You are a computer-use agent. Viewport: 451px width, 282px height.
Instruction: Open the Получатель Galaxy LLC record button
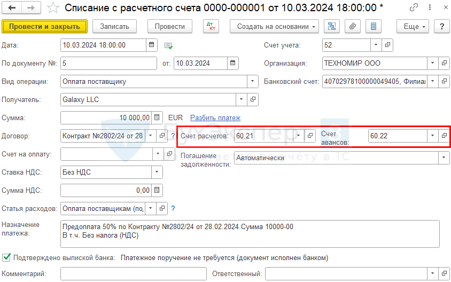[x=253, y=99]
